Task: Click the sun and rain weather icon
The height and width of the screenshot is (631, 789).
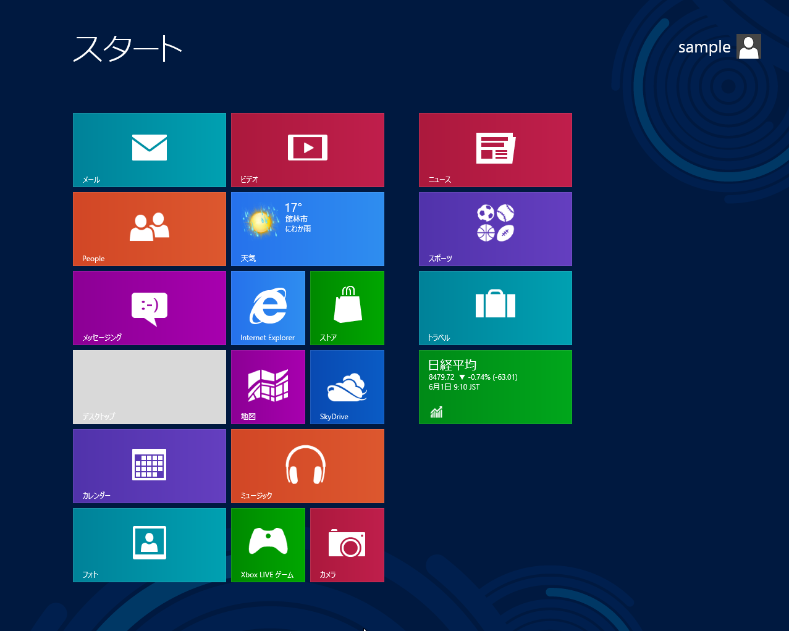Action: pos(261,221)
